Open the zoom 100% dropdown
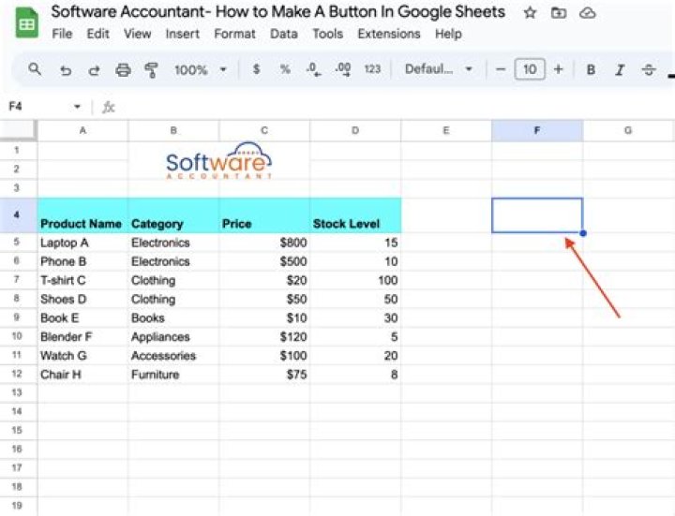The image size is (675, 516). 201,69
